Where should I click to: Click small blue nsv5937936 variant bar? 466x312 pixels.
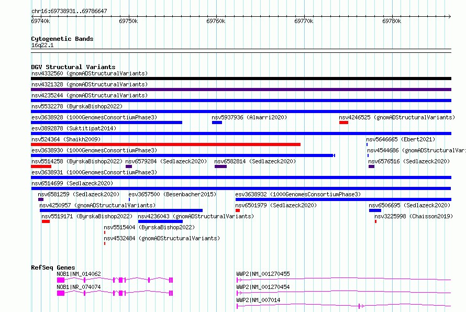click(217, 122)
